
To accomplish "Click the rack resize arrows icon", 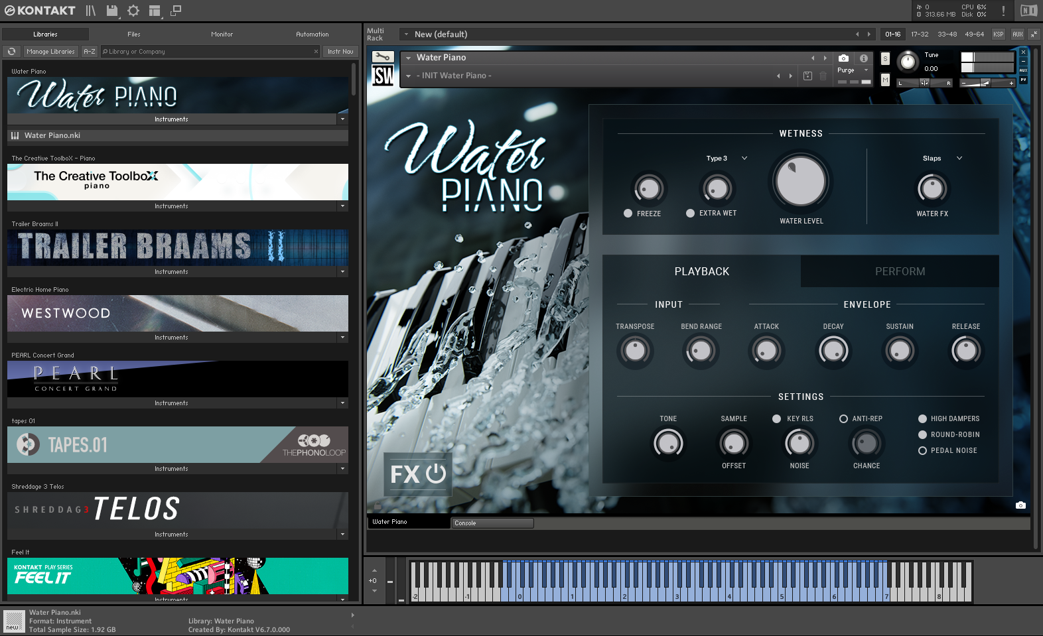I will (1034, 34).
